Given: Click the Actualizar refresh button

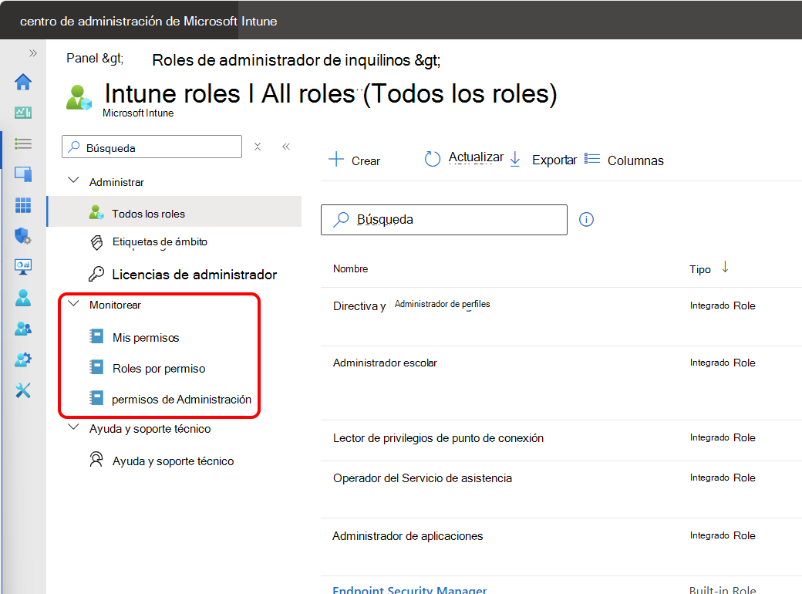Looking at the screenshot, I should coord(464,158).
